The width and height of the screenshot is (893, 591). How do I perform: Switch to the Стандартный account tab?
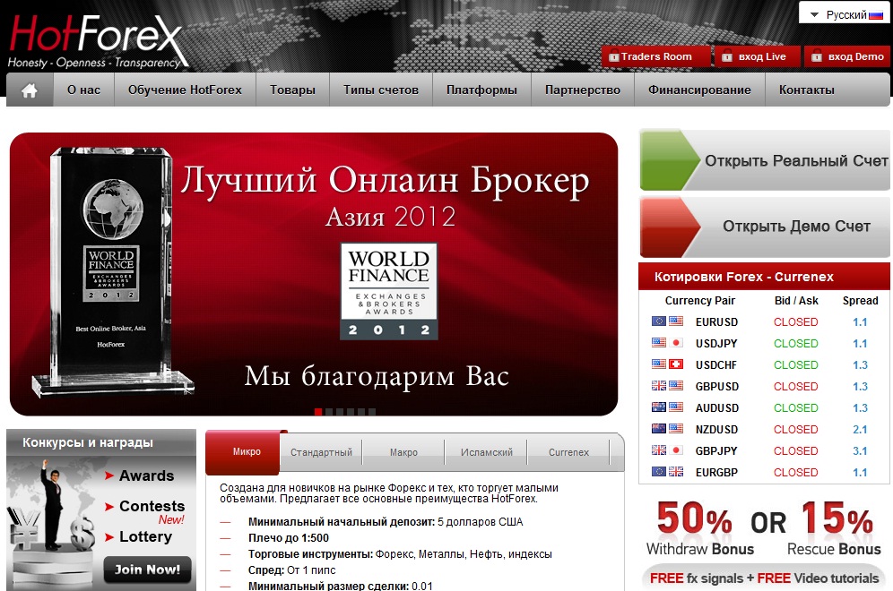click(321, 452)
